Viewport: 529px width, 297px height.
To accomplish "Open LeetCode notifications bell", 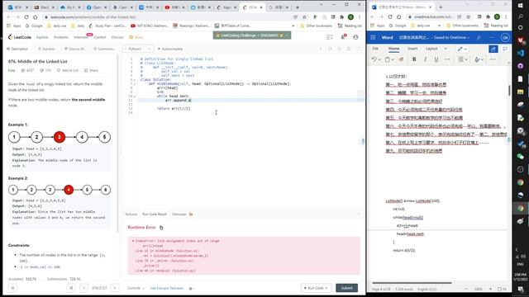I will point(343,37).
